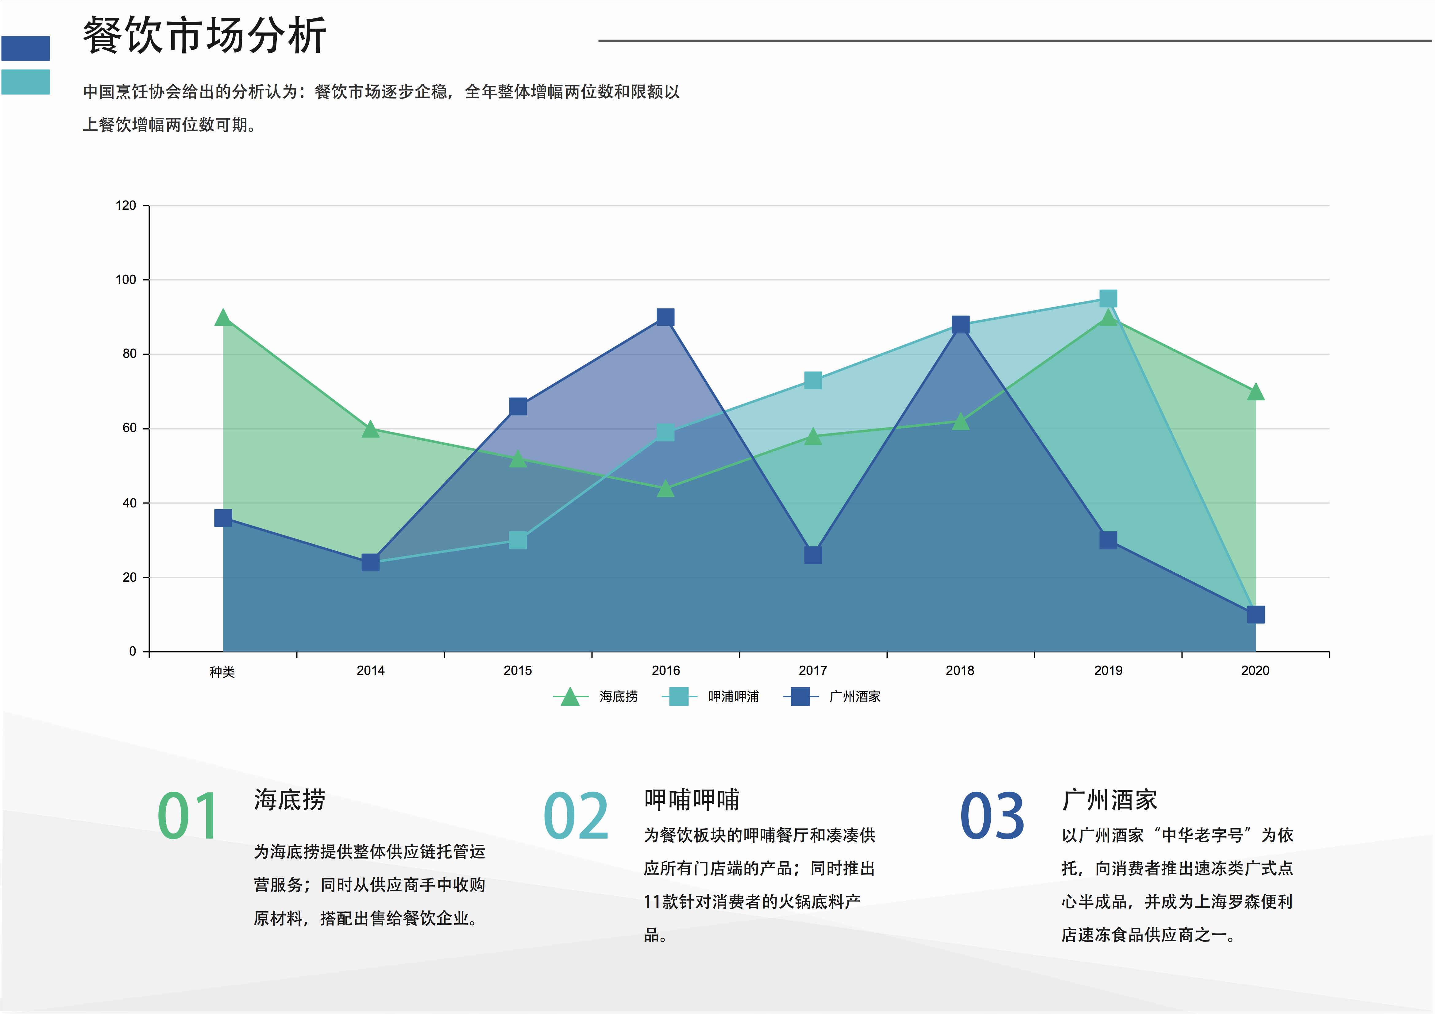
Task: Select the green triangle data point for 2017
Action: point(813,437)
